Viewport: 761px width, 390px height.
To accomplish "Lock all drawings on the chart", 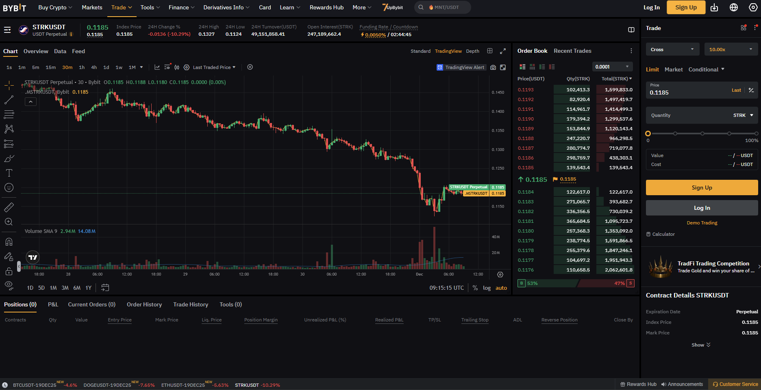I will click(x=9, y=271).
